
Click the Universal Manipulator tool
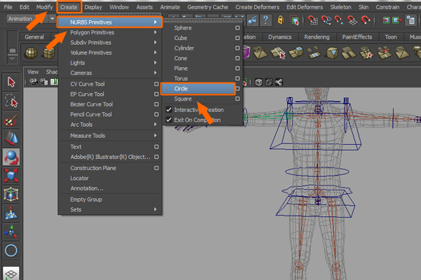(x=11, y=195)
